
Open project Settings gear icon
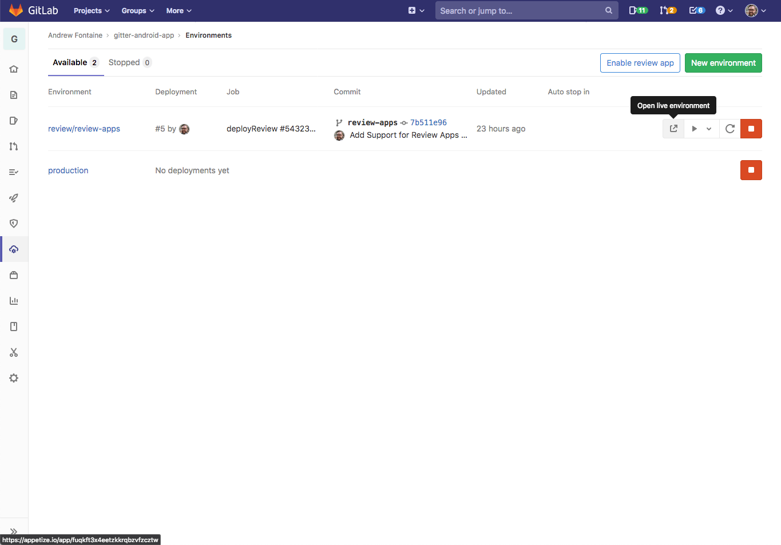point(14,377)
